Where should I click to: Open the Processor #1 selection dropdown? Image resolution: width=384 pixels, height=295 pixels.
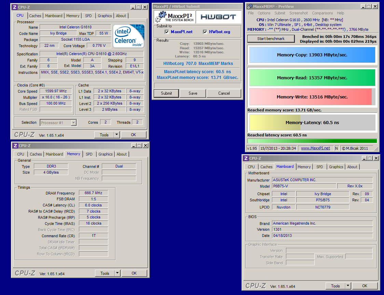click(74, 123)
